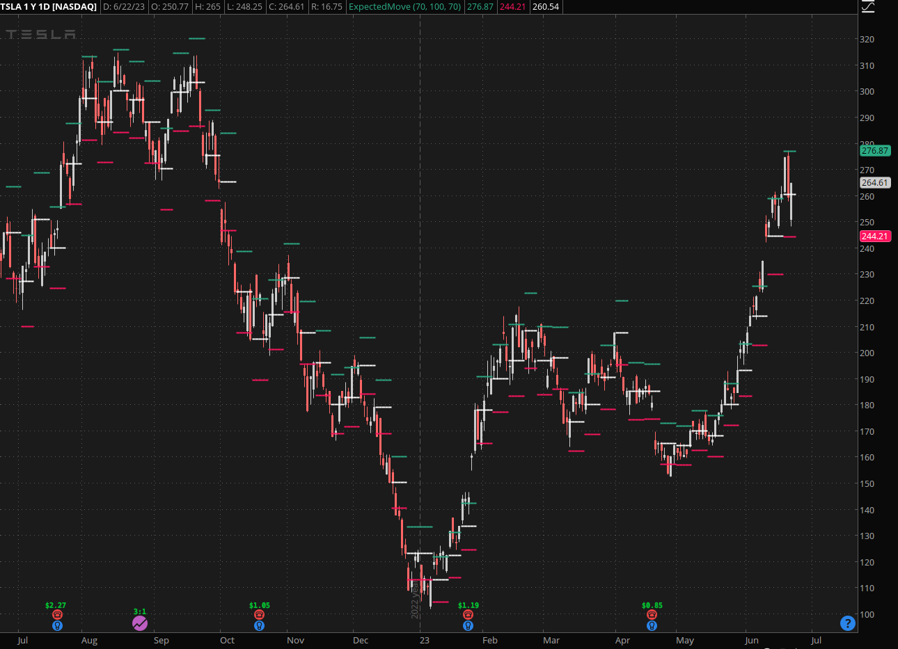Click the green $0.85 earnings value label
Image resolution: width=898 pixels, height=649 pixels.
pyautogui.click(x=652, y=605)
